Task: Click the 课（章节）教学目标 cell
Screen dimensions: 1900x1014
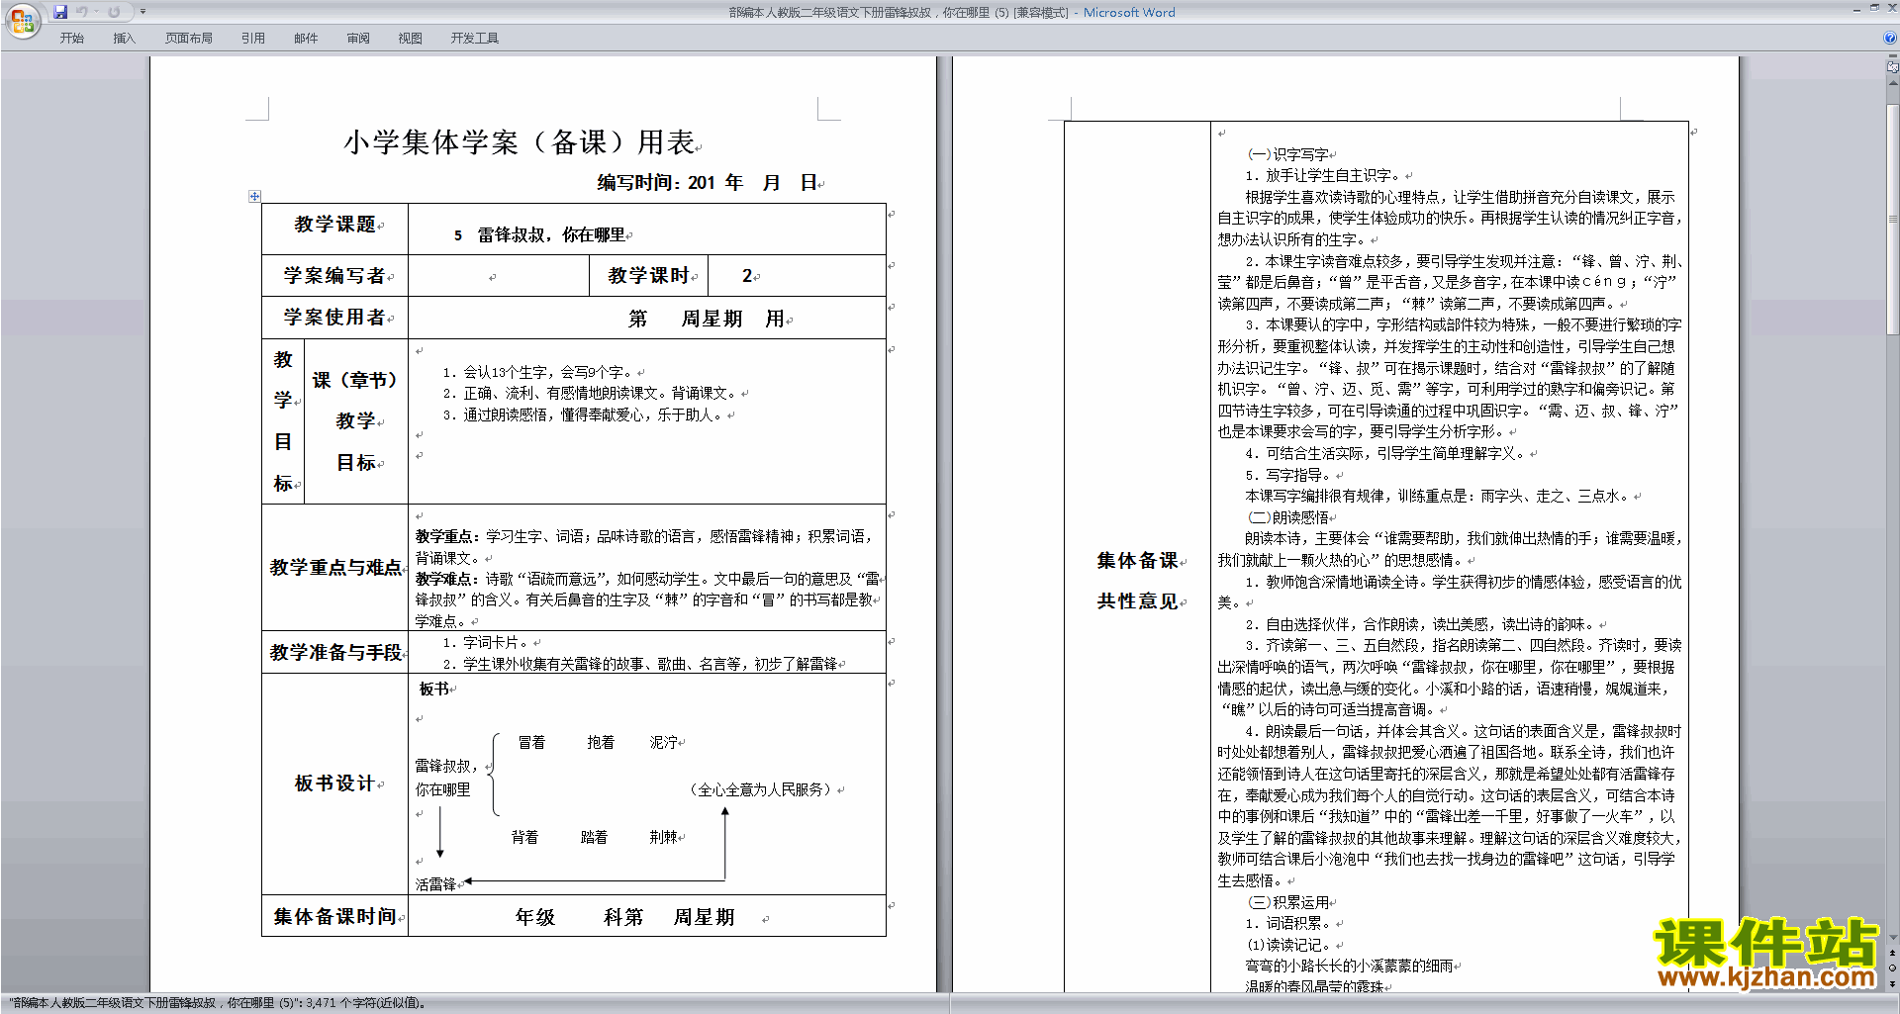Action: click(x=356, y=421)
